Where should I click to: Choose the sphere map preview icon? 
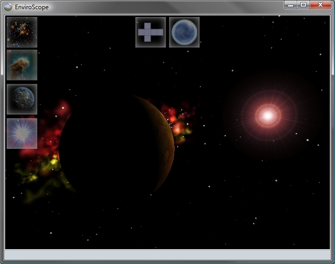(x=184, y=32)
